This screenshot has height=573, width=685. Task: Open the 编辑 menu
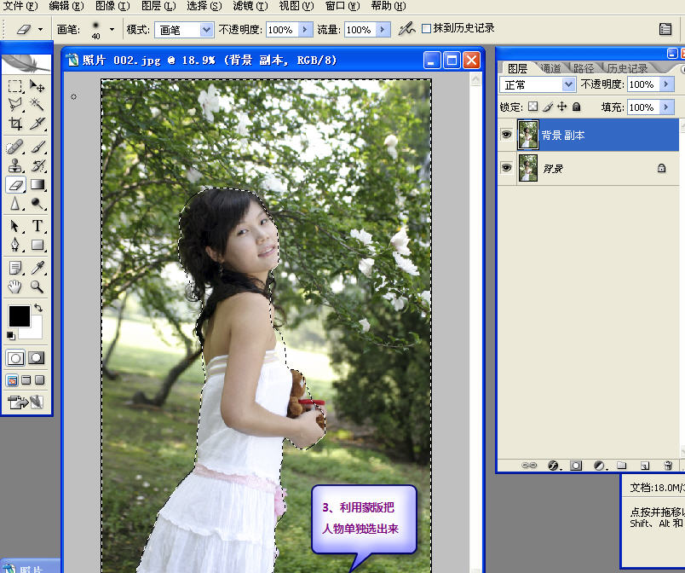[x=66, y=6]
